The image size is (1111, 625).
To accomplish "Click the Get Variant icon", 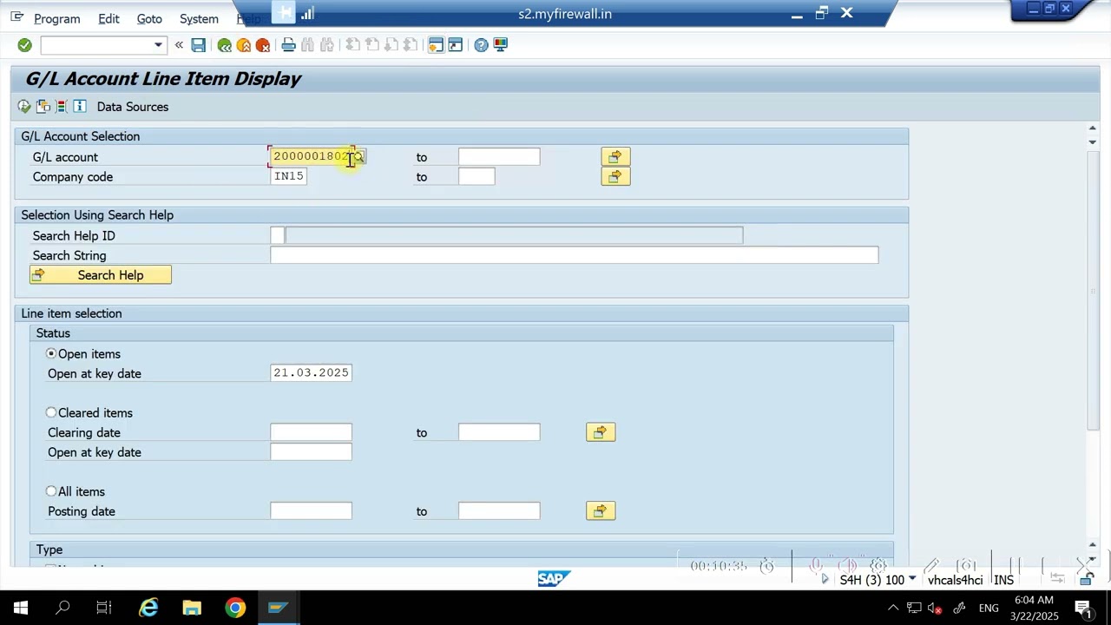I will (43, 107).
